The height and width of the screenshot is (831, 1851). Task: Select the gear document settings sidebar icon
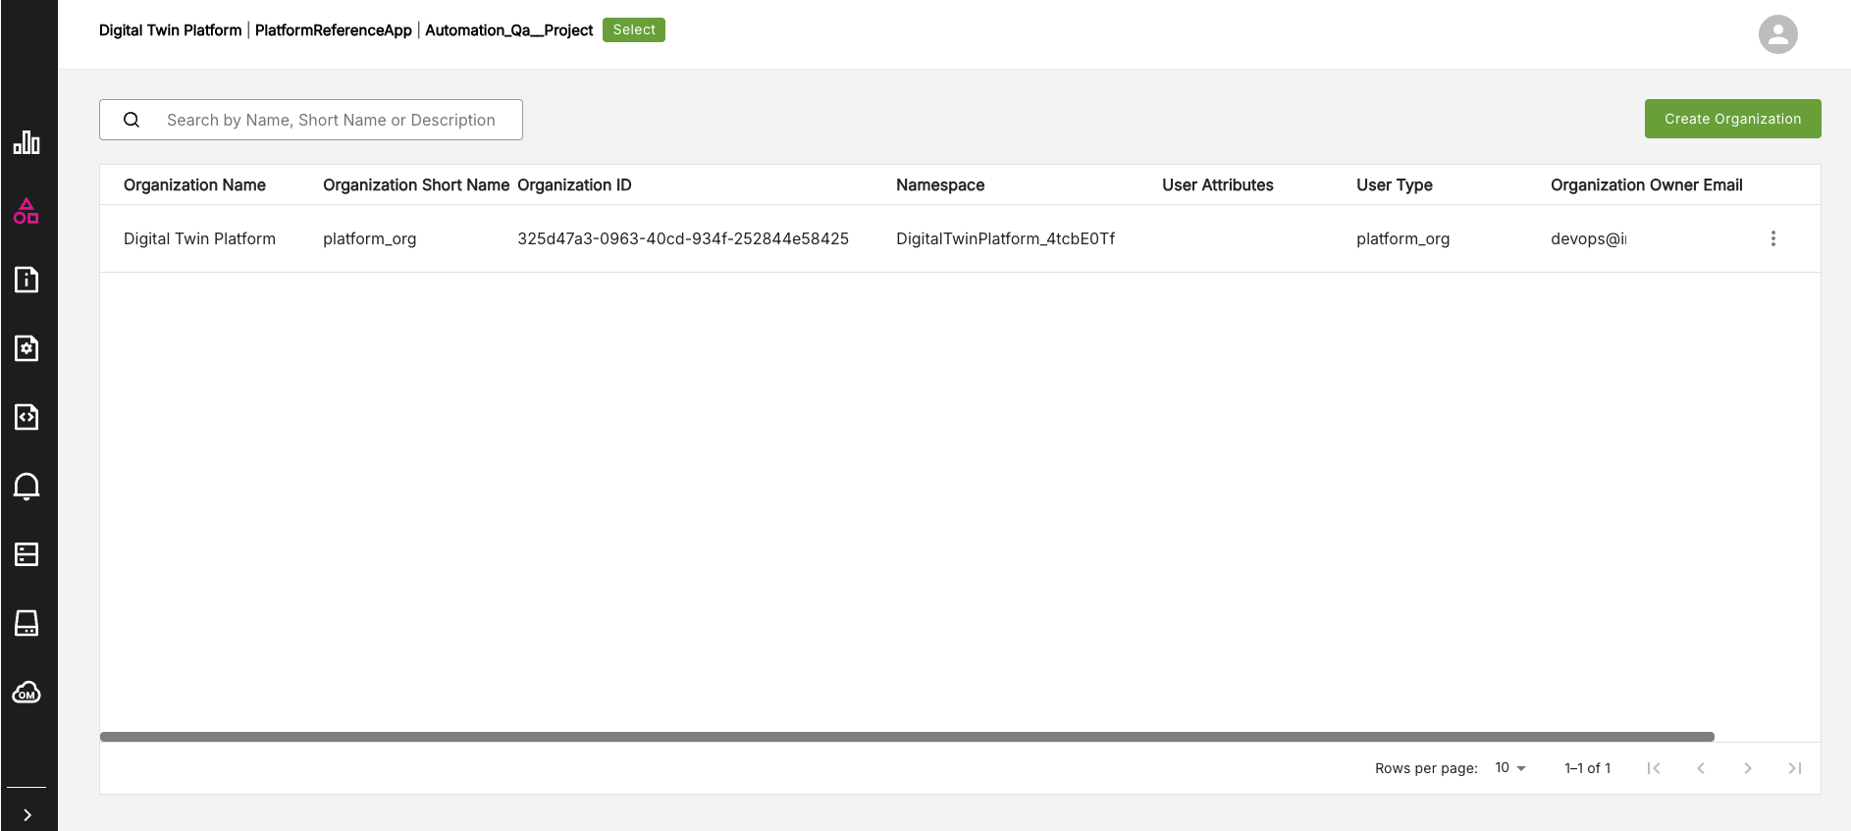pos(26,348)
